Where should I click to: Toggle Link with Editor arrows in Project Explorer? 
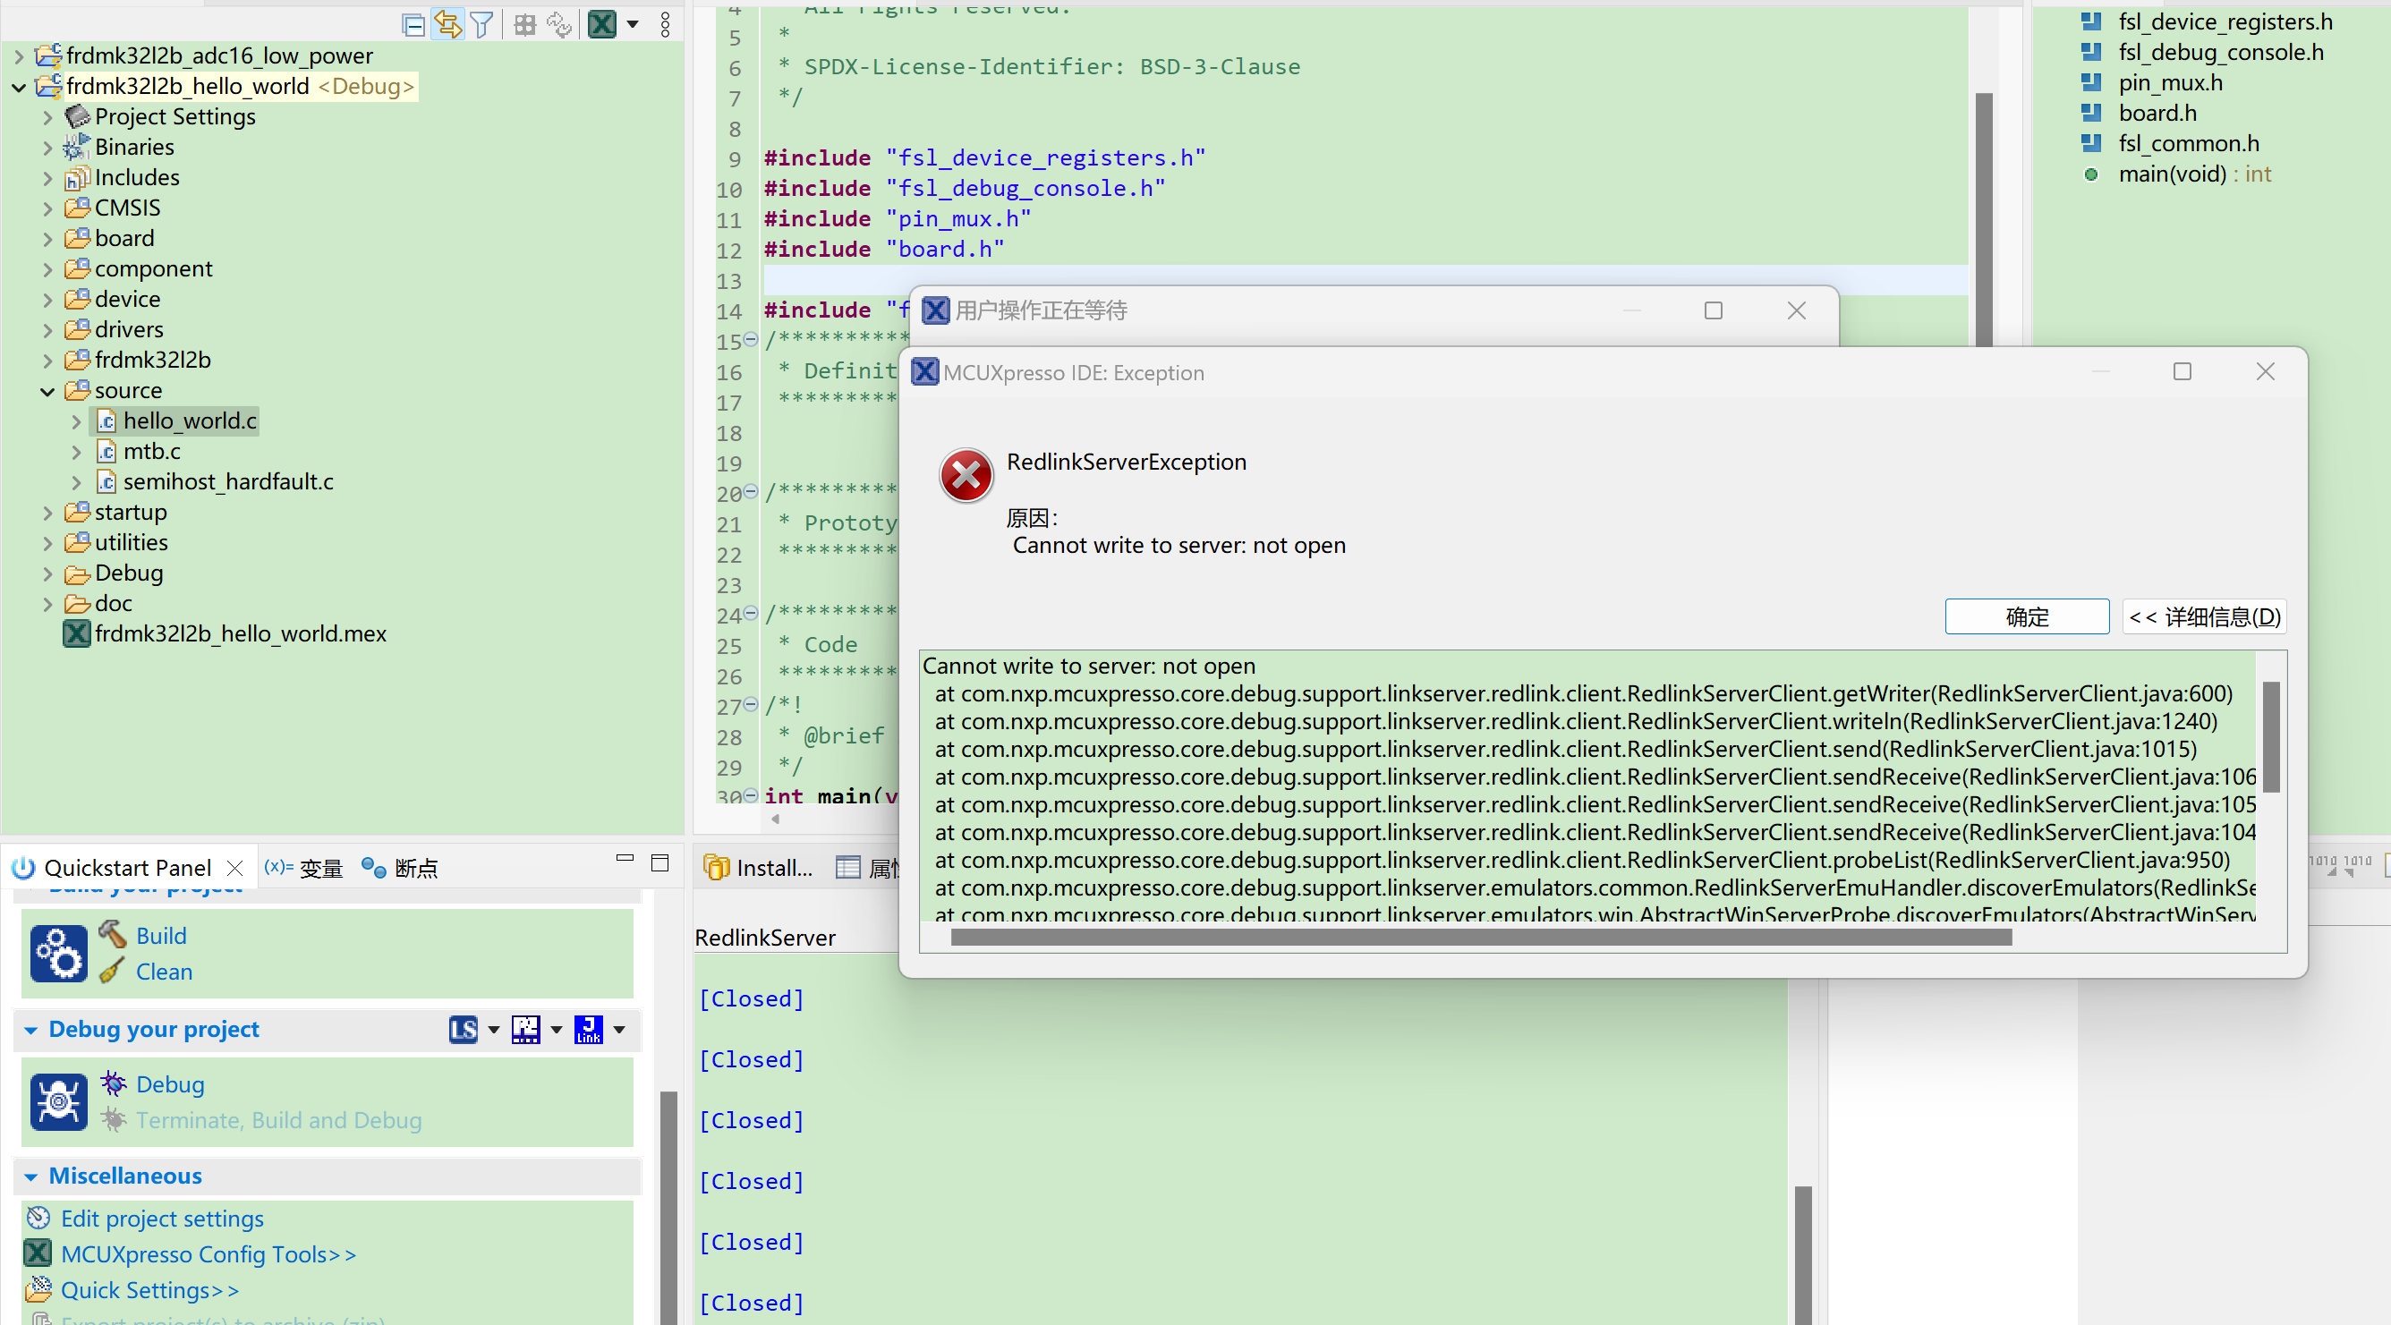point(448,25)
